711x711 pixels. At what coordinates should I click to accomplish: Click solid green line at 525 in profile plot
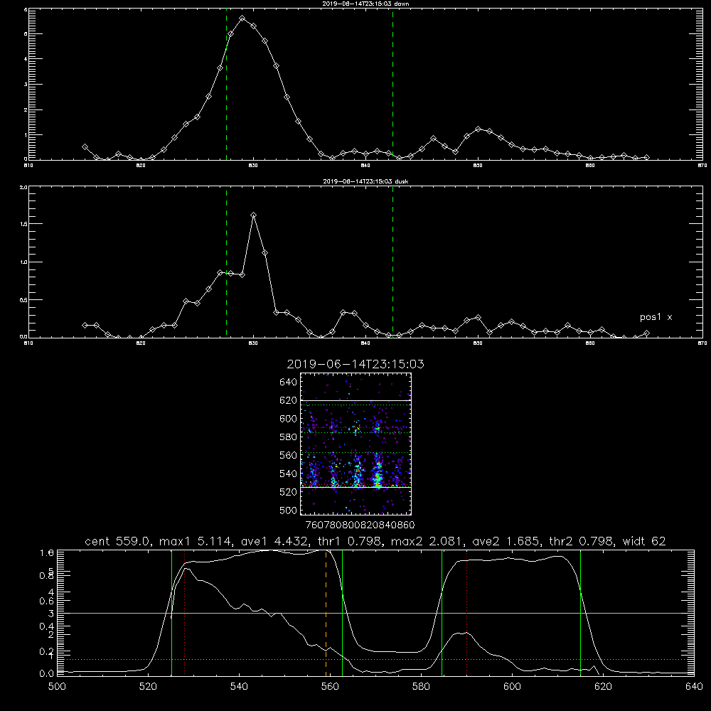[x=171, y=613]
